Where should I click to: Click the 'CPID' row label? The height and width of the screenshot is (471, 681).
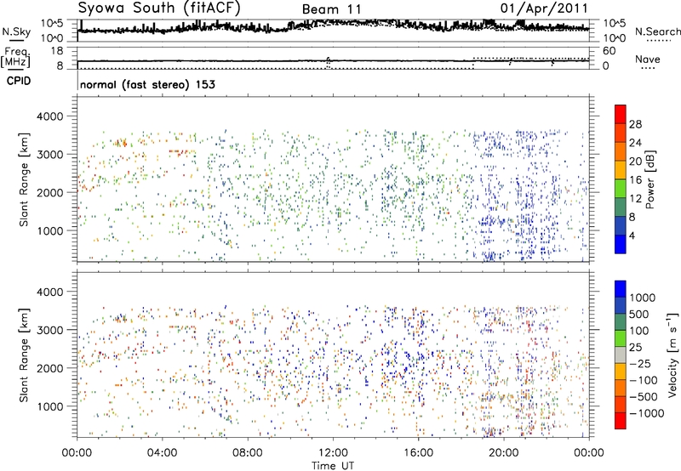pyautogui.click(x=19, y=81)
